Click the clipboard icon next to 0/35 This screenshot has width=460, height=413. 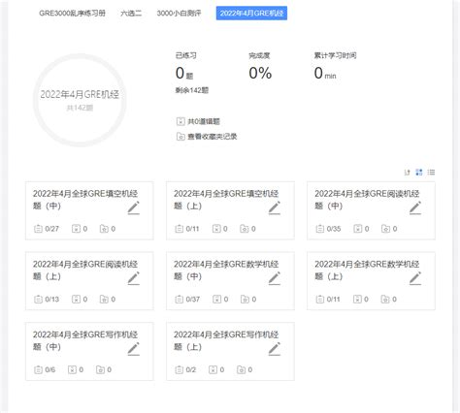320,229
